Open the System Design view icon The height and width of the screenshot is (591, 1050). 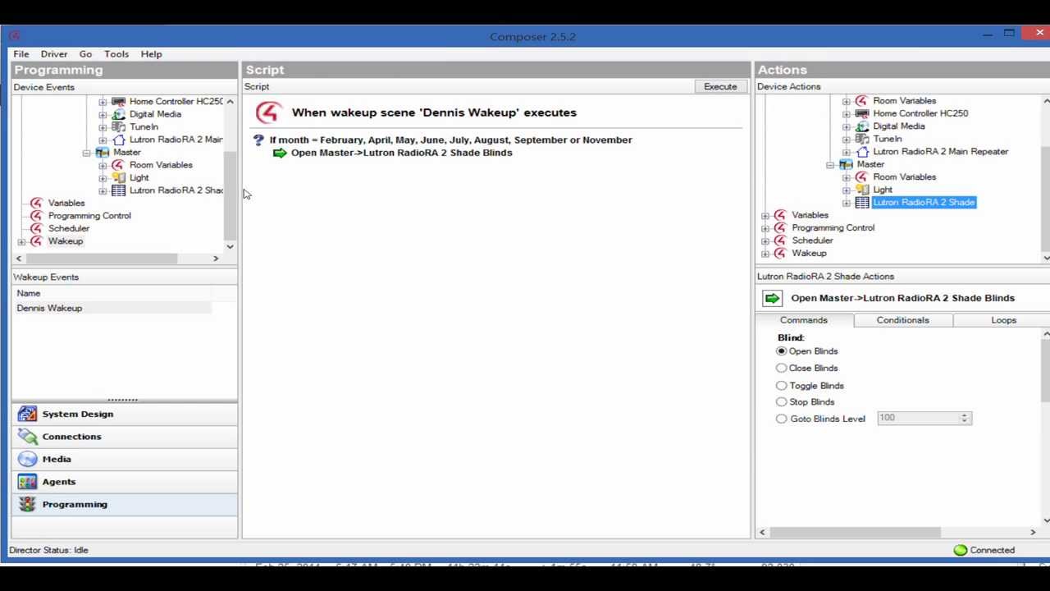point(27,414)
